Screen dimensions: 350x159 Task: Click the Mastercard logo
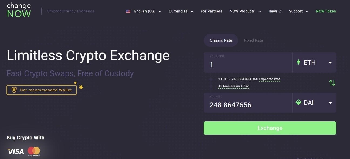click(x=34, y=151)
